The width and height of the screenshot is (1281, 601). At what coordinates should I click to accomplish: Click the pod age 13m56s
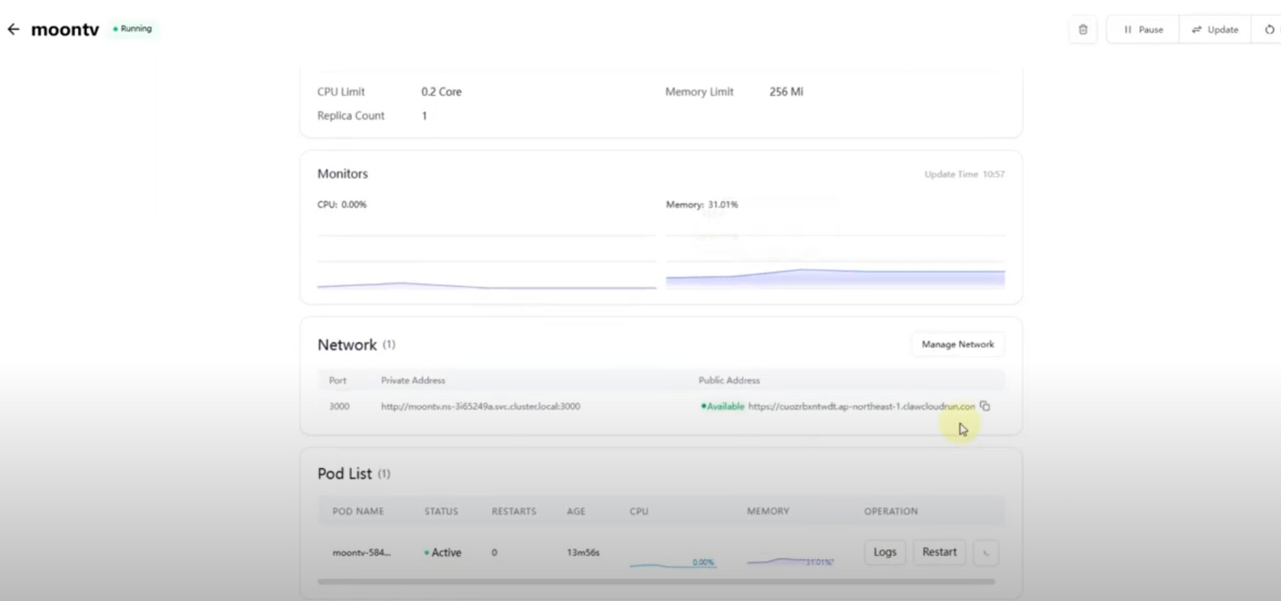pos(583,552)
